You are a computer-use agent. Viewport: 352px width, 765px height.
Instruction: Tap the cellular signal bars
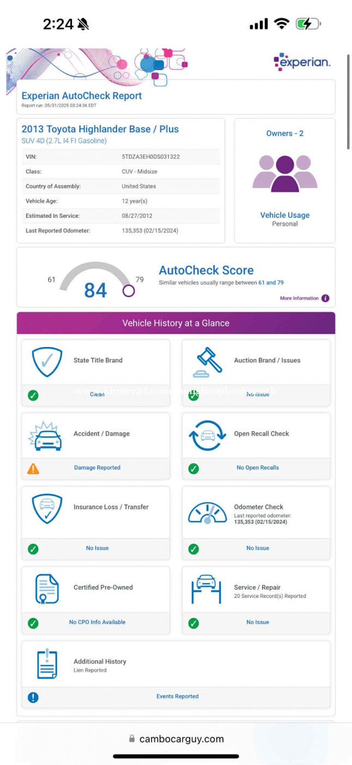(x=259, y=23)
